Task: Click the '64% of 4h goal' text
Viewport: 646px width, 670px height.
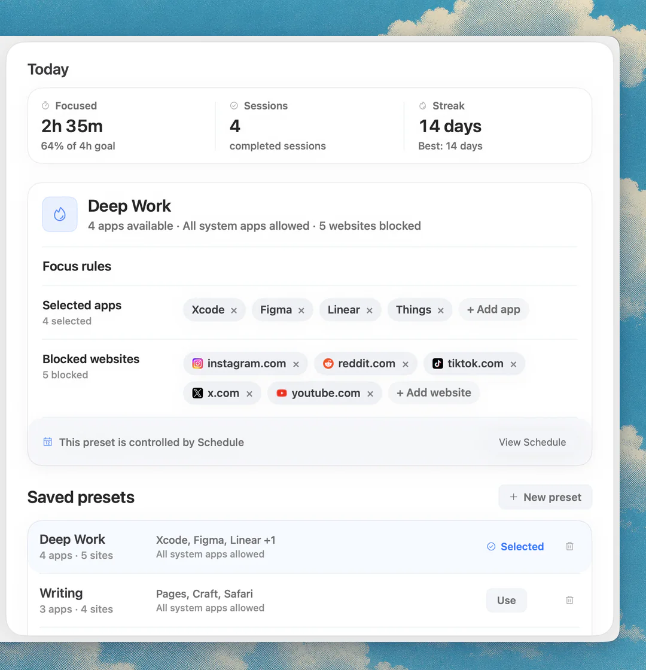Action: tap(78, 146)
